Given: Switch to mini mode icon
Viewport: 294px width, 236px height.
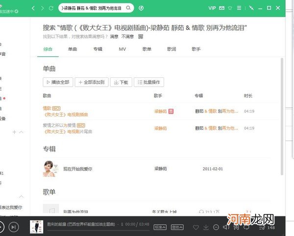Looking at the screenshot, I should click(x=251, y=8).
